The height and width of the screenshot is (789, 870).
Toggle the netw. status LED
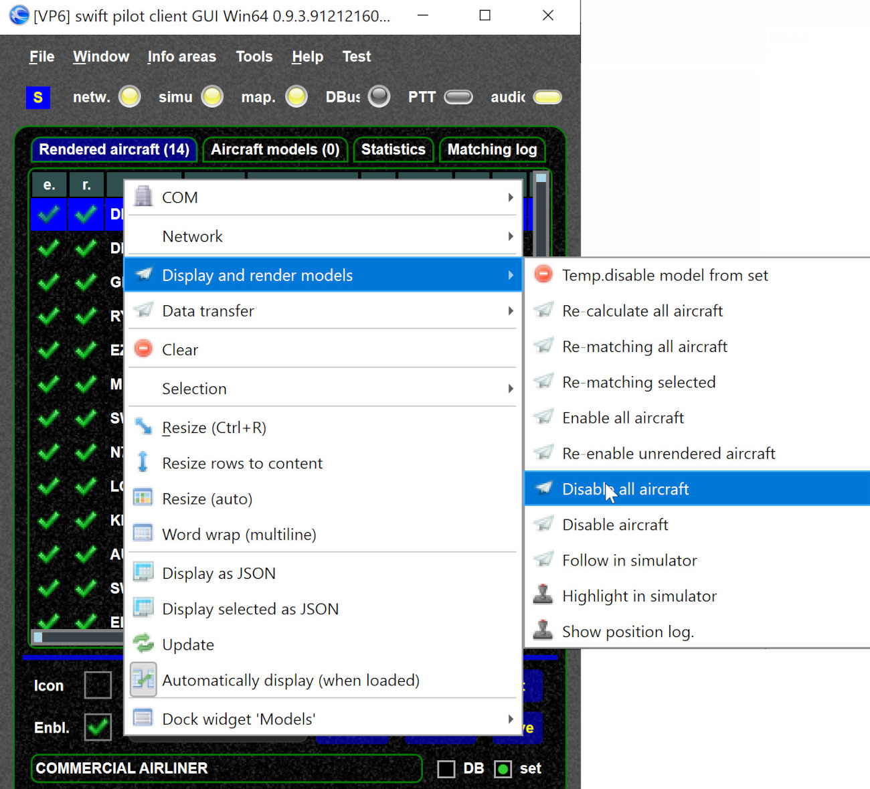coord(130,97)
